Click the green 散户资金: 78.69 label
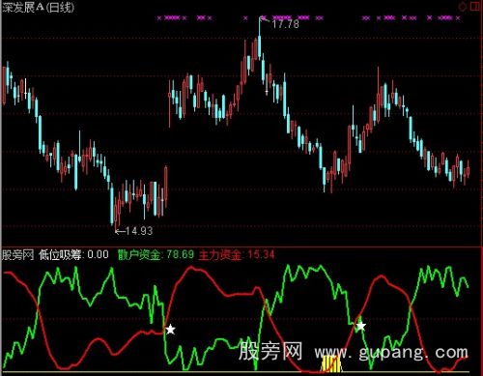483x376 pixels. click(x=156, y=255)
